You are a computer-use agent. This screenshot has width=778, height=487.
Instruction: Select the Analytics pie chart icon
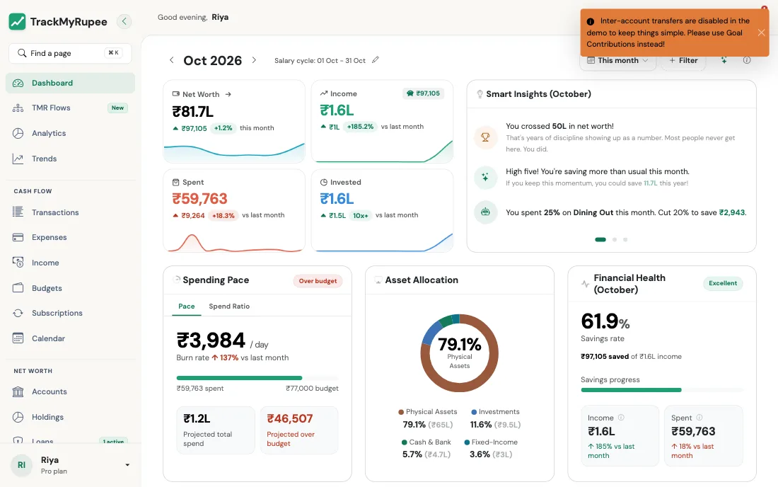(18, 133)
